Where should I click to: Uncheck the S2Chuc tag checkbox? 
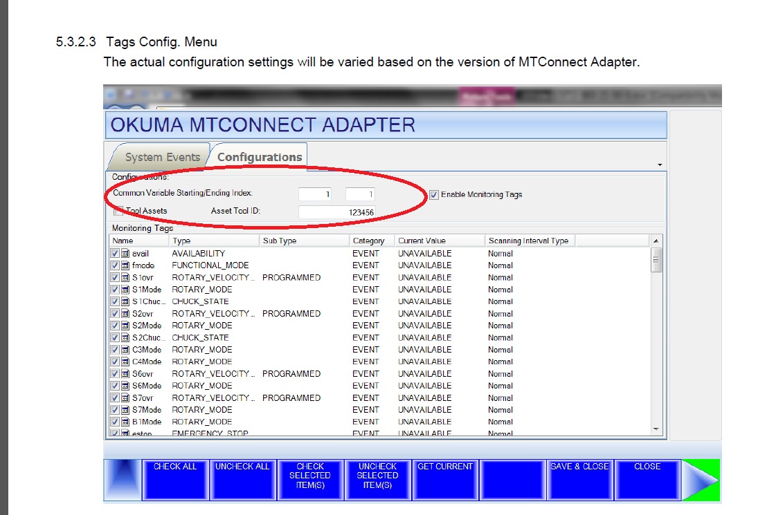point(114,337)
